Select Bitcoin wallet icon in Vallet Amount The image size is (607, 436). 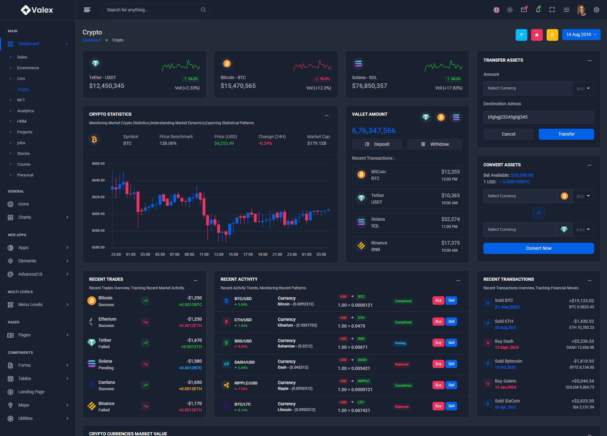pyautogui.click(x=441, y=118)
